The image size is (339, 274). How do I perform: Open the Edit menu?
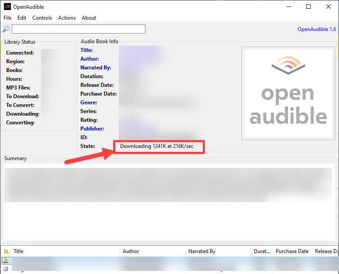click(x=22, y=18)
